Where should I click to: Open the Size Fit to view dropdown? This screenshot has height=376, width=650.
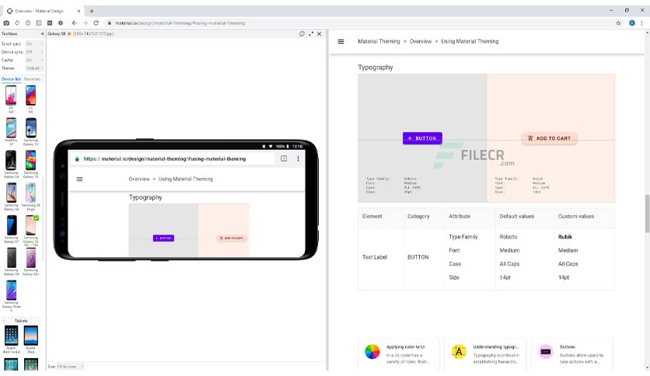point(70,367)
